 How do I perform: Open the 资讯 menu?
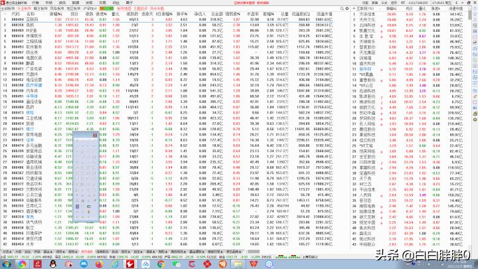(62, 3)
